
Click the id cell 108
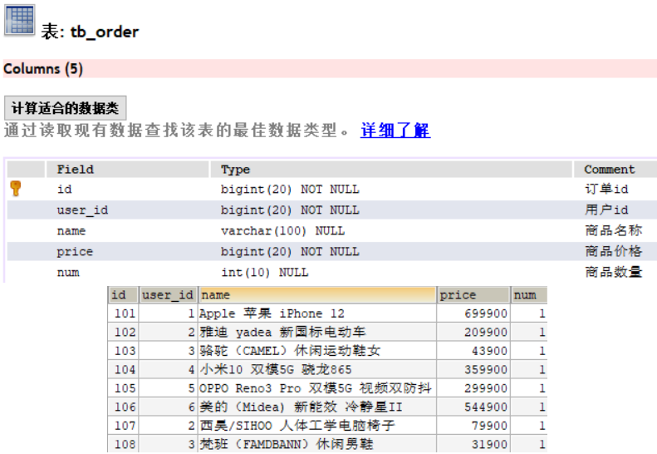123,444
